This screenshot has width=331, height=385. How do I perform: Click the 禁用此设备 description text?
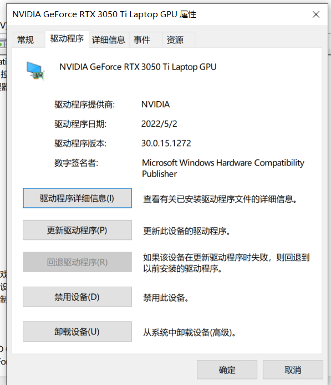[166, 298]
